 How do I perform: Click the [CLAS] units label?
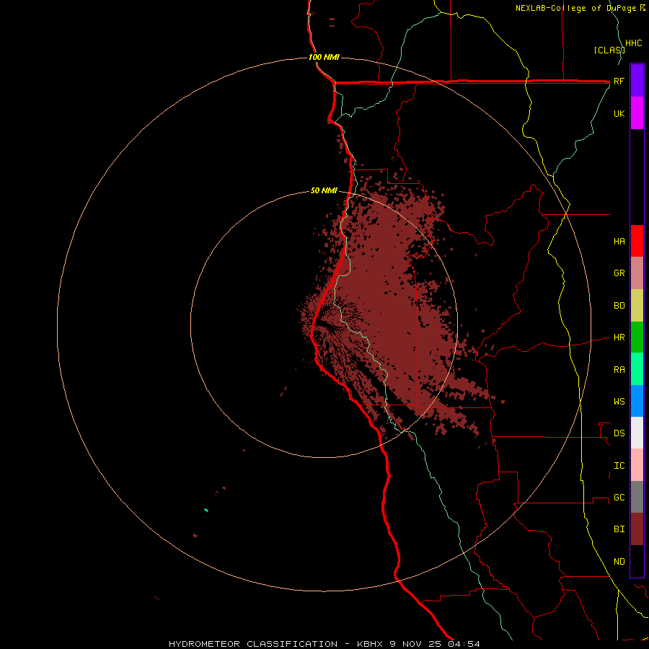pyautogui.click(x=609, y=50)
